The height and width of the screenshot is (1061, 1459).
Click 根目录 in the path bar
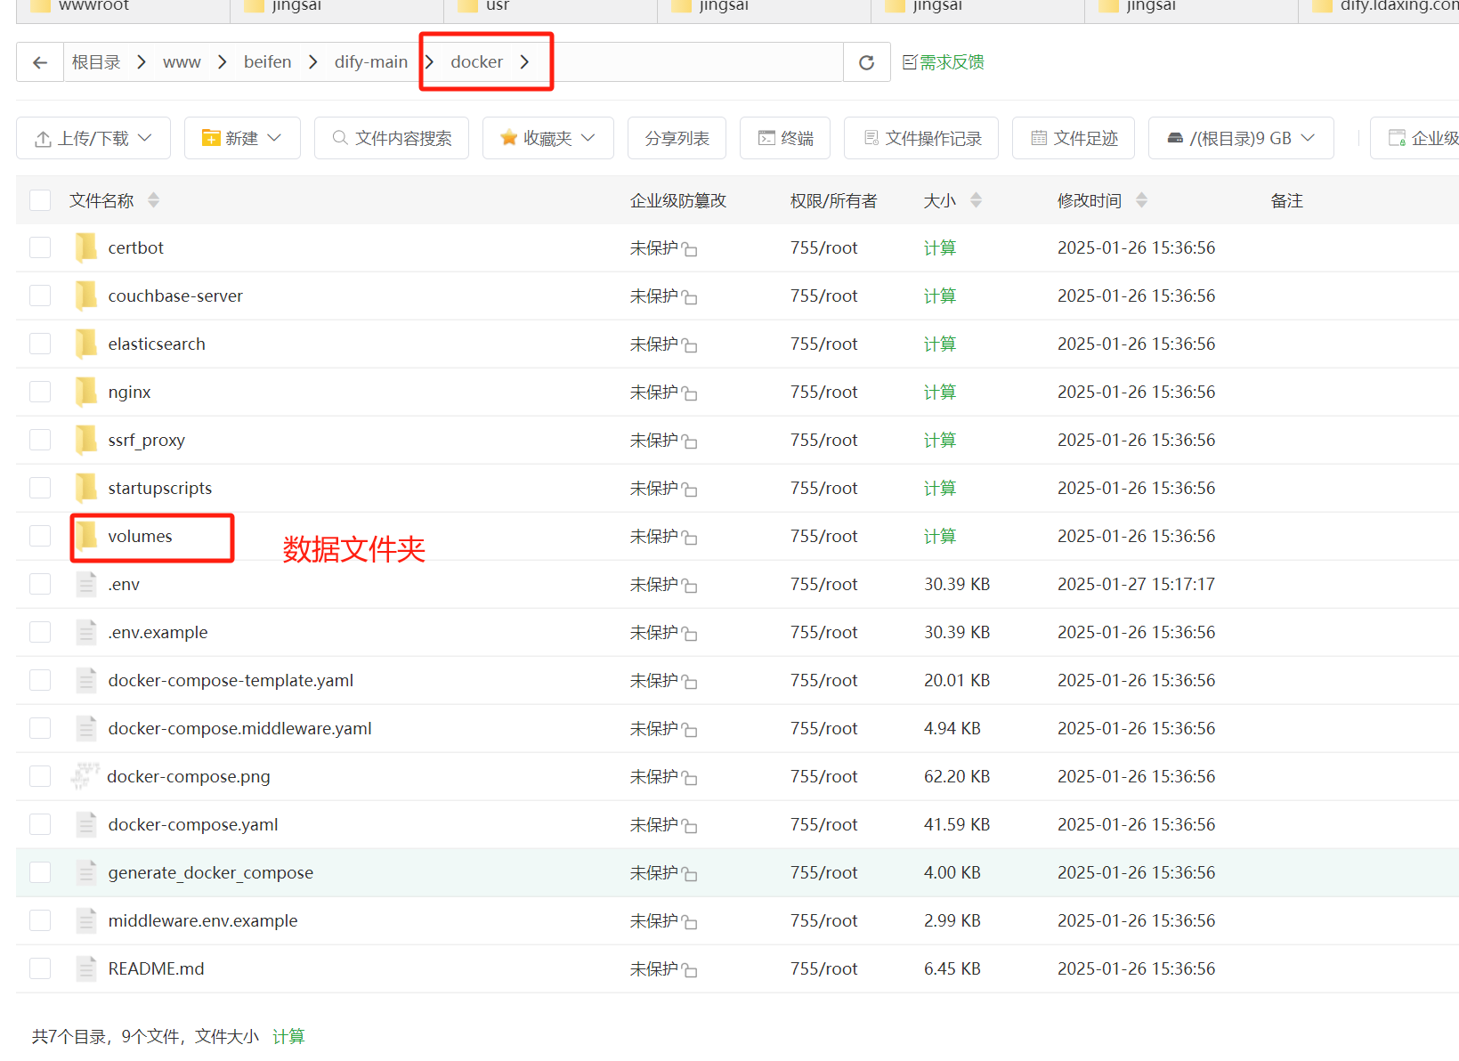(x=96, y=61)
